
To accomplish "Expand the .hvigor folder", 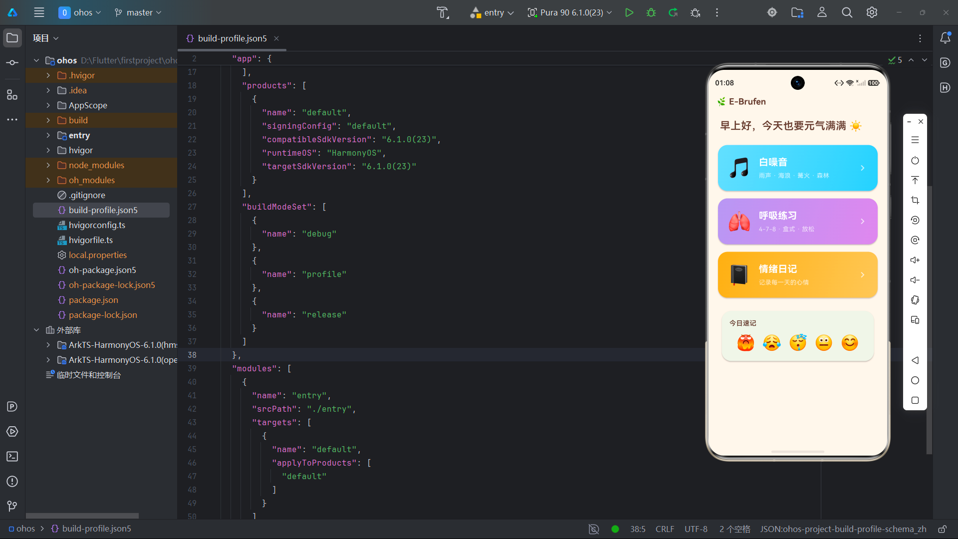I will [48, 75].
